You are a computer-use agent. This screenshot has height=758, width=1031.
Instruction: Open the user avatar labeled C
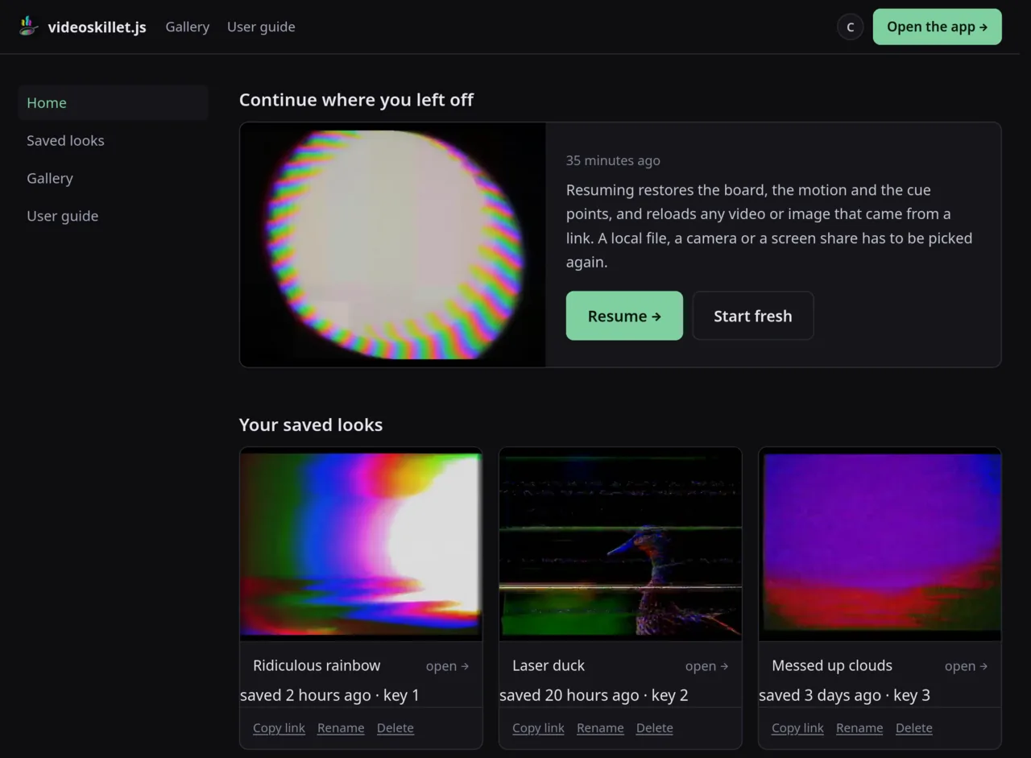850,27
